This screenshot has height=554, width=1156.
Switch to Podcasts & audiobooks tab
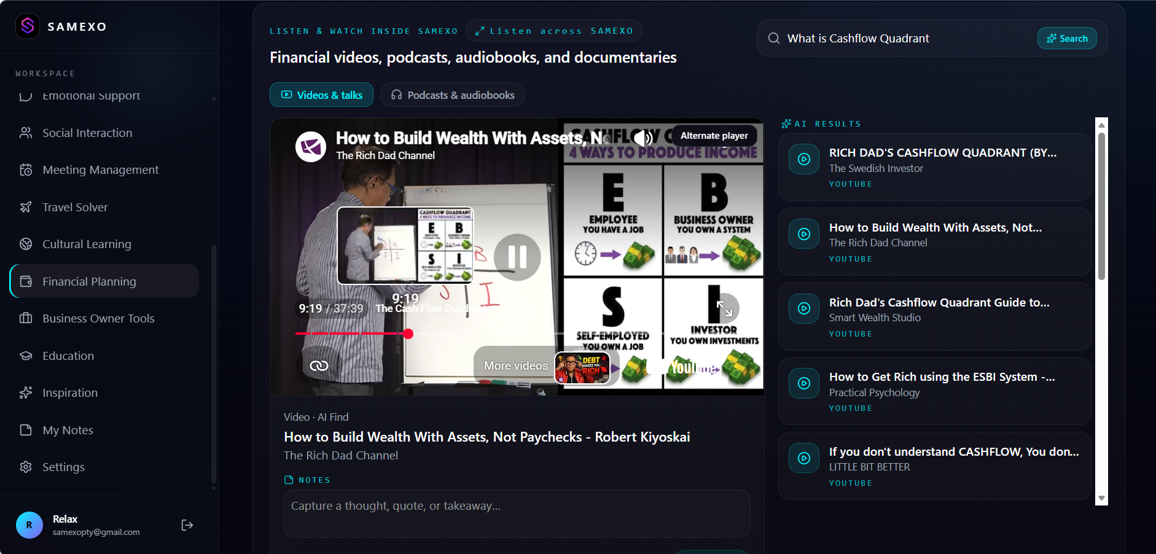coord(453,95)
